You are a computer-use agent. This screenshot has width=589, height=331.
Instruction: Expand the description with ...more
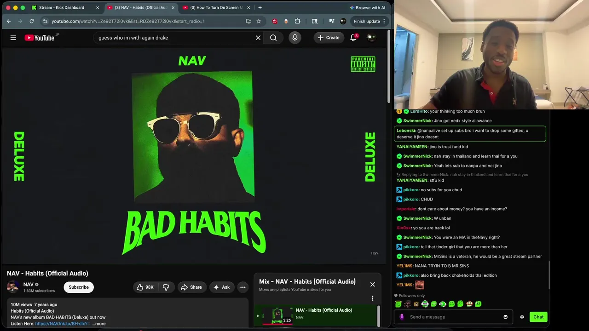[x=99, y=324]
